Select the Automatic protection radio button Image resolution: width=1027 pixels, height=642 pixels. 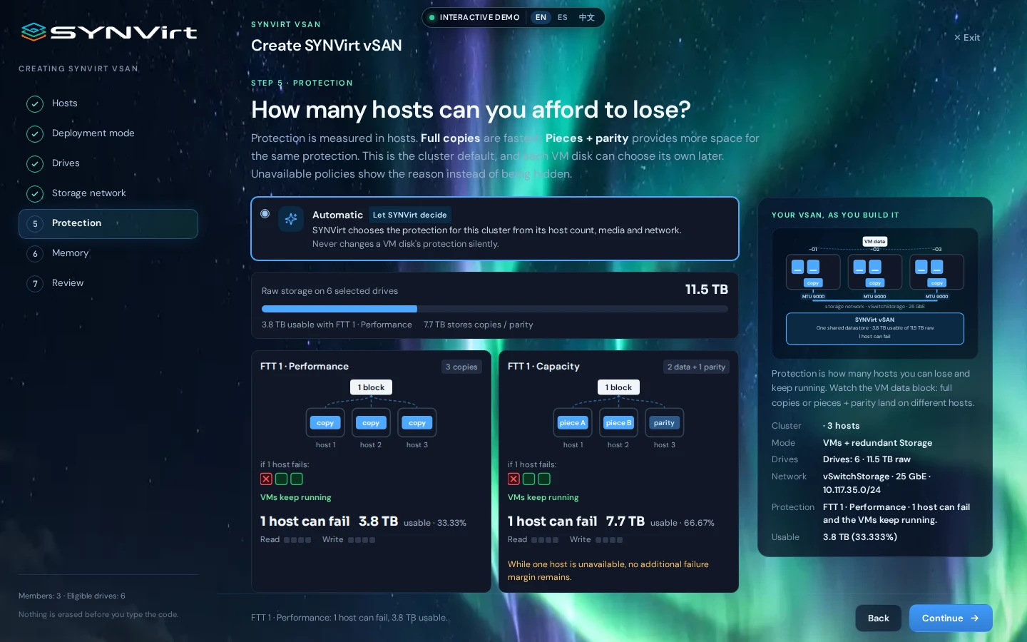pos(265,214)
